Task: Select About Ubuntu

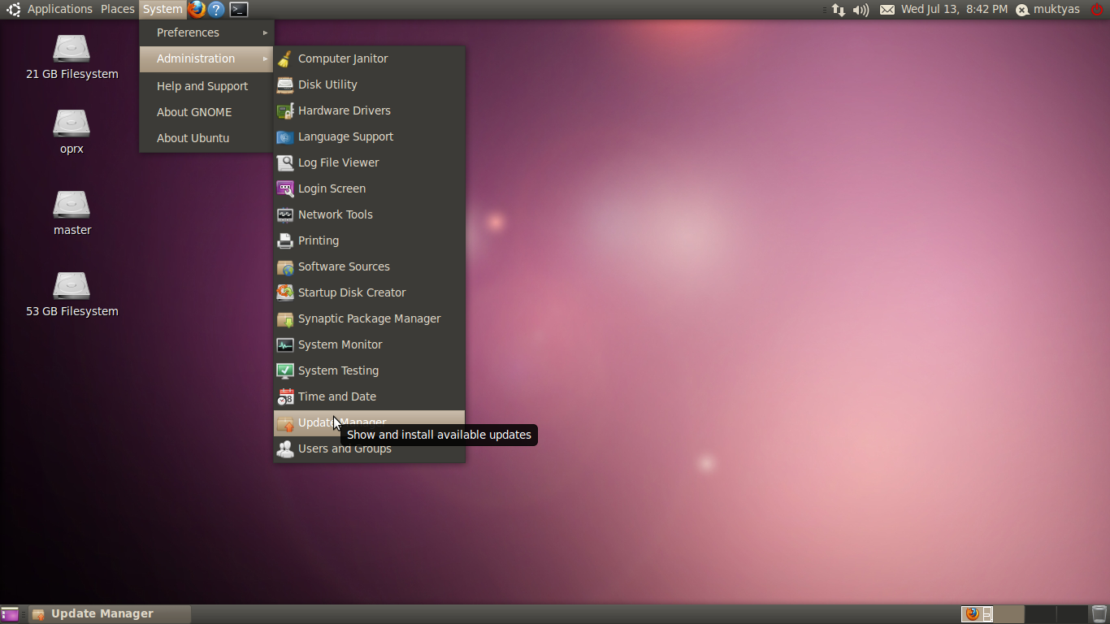Action: coord(206,138)
